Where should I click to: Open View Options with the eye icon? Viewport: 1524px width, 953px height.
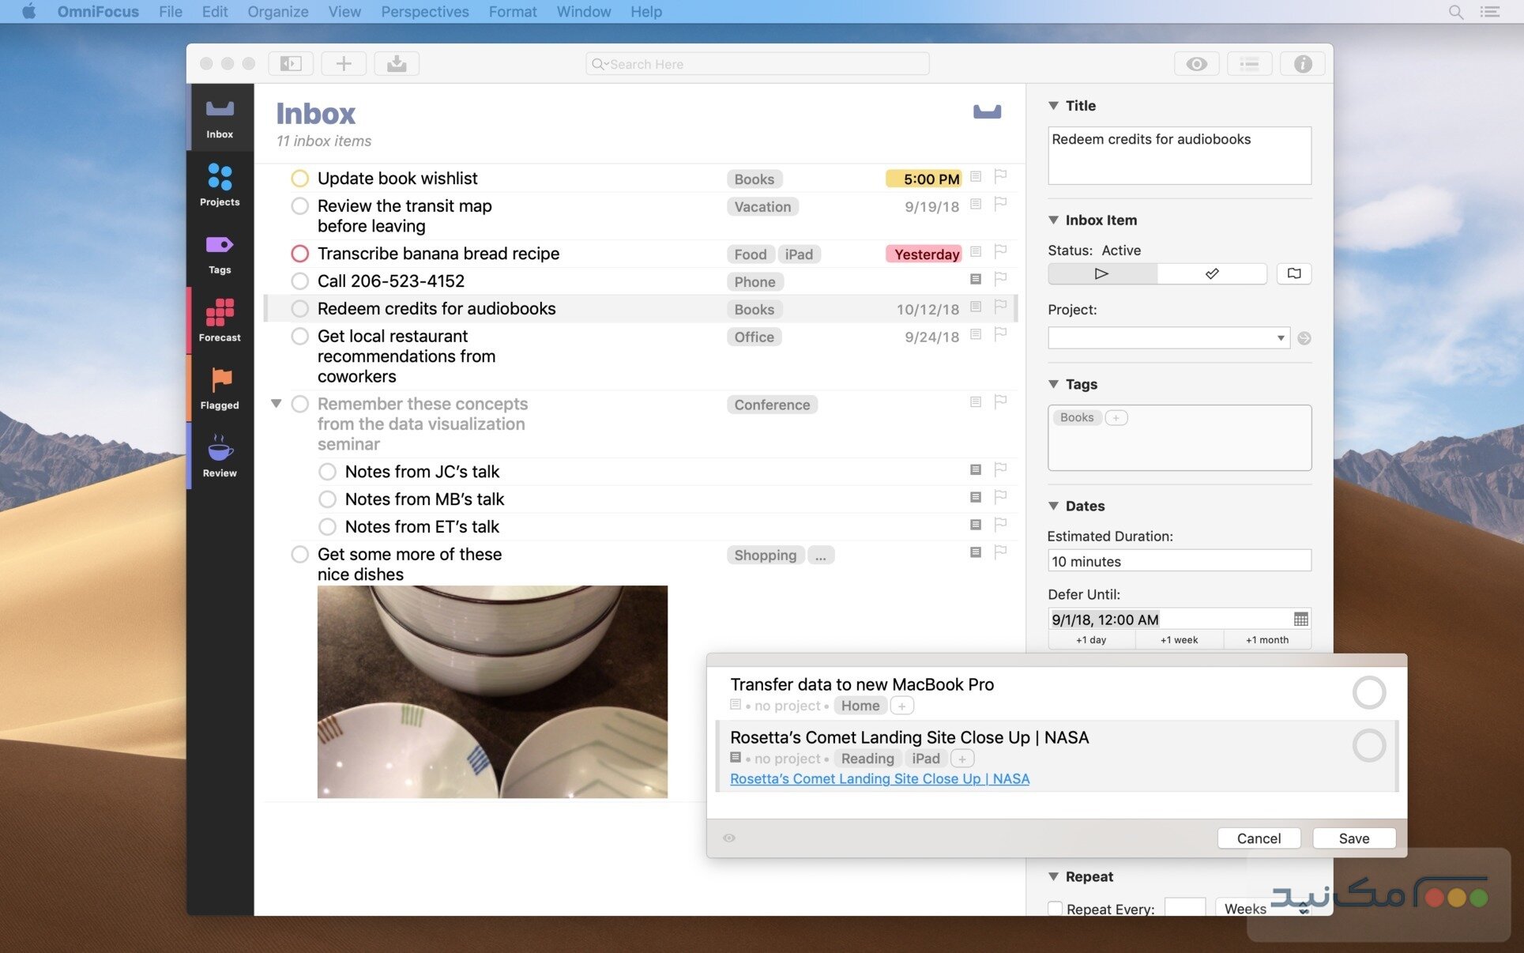(x=1196, y=63)
